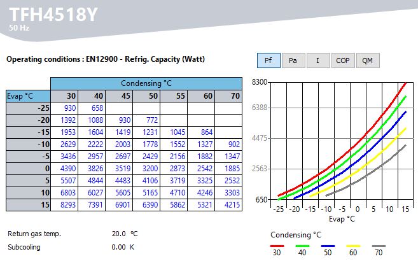Show the I current data view
The width and height of the screenshot is (418, 268).
pyautogui.click(x=317, y=60)
